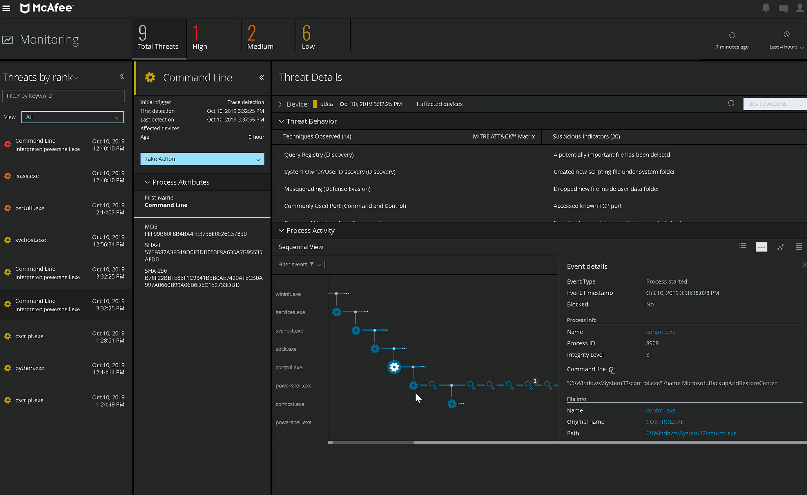The width and height of the screenshot is (807, 495).
Task: Refresh device info next to Device Actions
Action: coord(731,103)
